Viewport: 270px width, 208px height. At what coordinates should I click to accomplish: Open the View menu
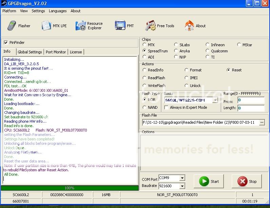click(x=24, y=11)
